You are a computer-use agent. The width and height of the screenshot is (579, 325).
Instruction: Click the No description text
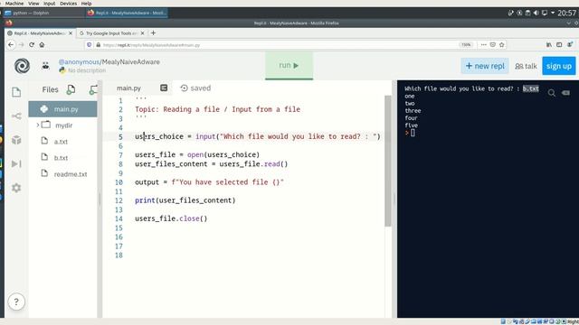point(87,70)
